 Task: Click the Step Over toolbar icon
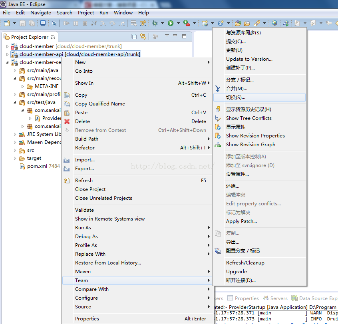(112, 23)
